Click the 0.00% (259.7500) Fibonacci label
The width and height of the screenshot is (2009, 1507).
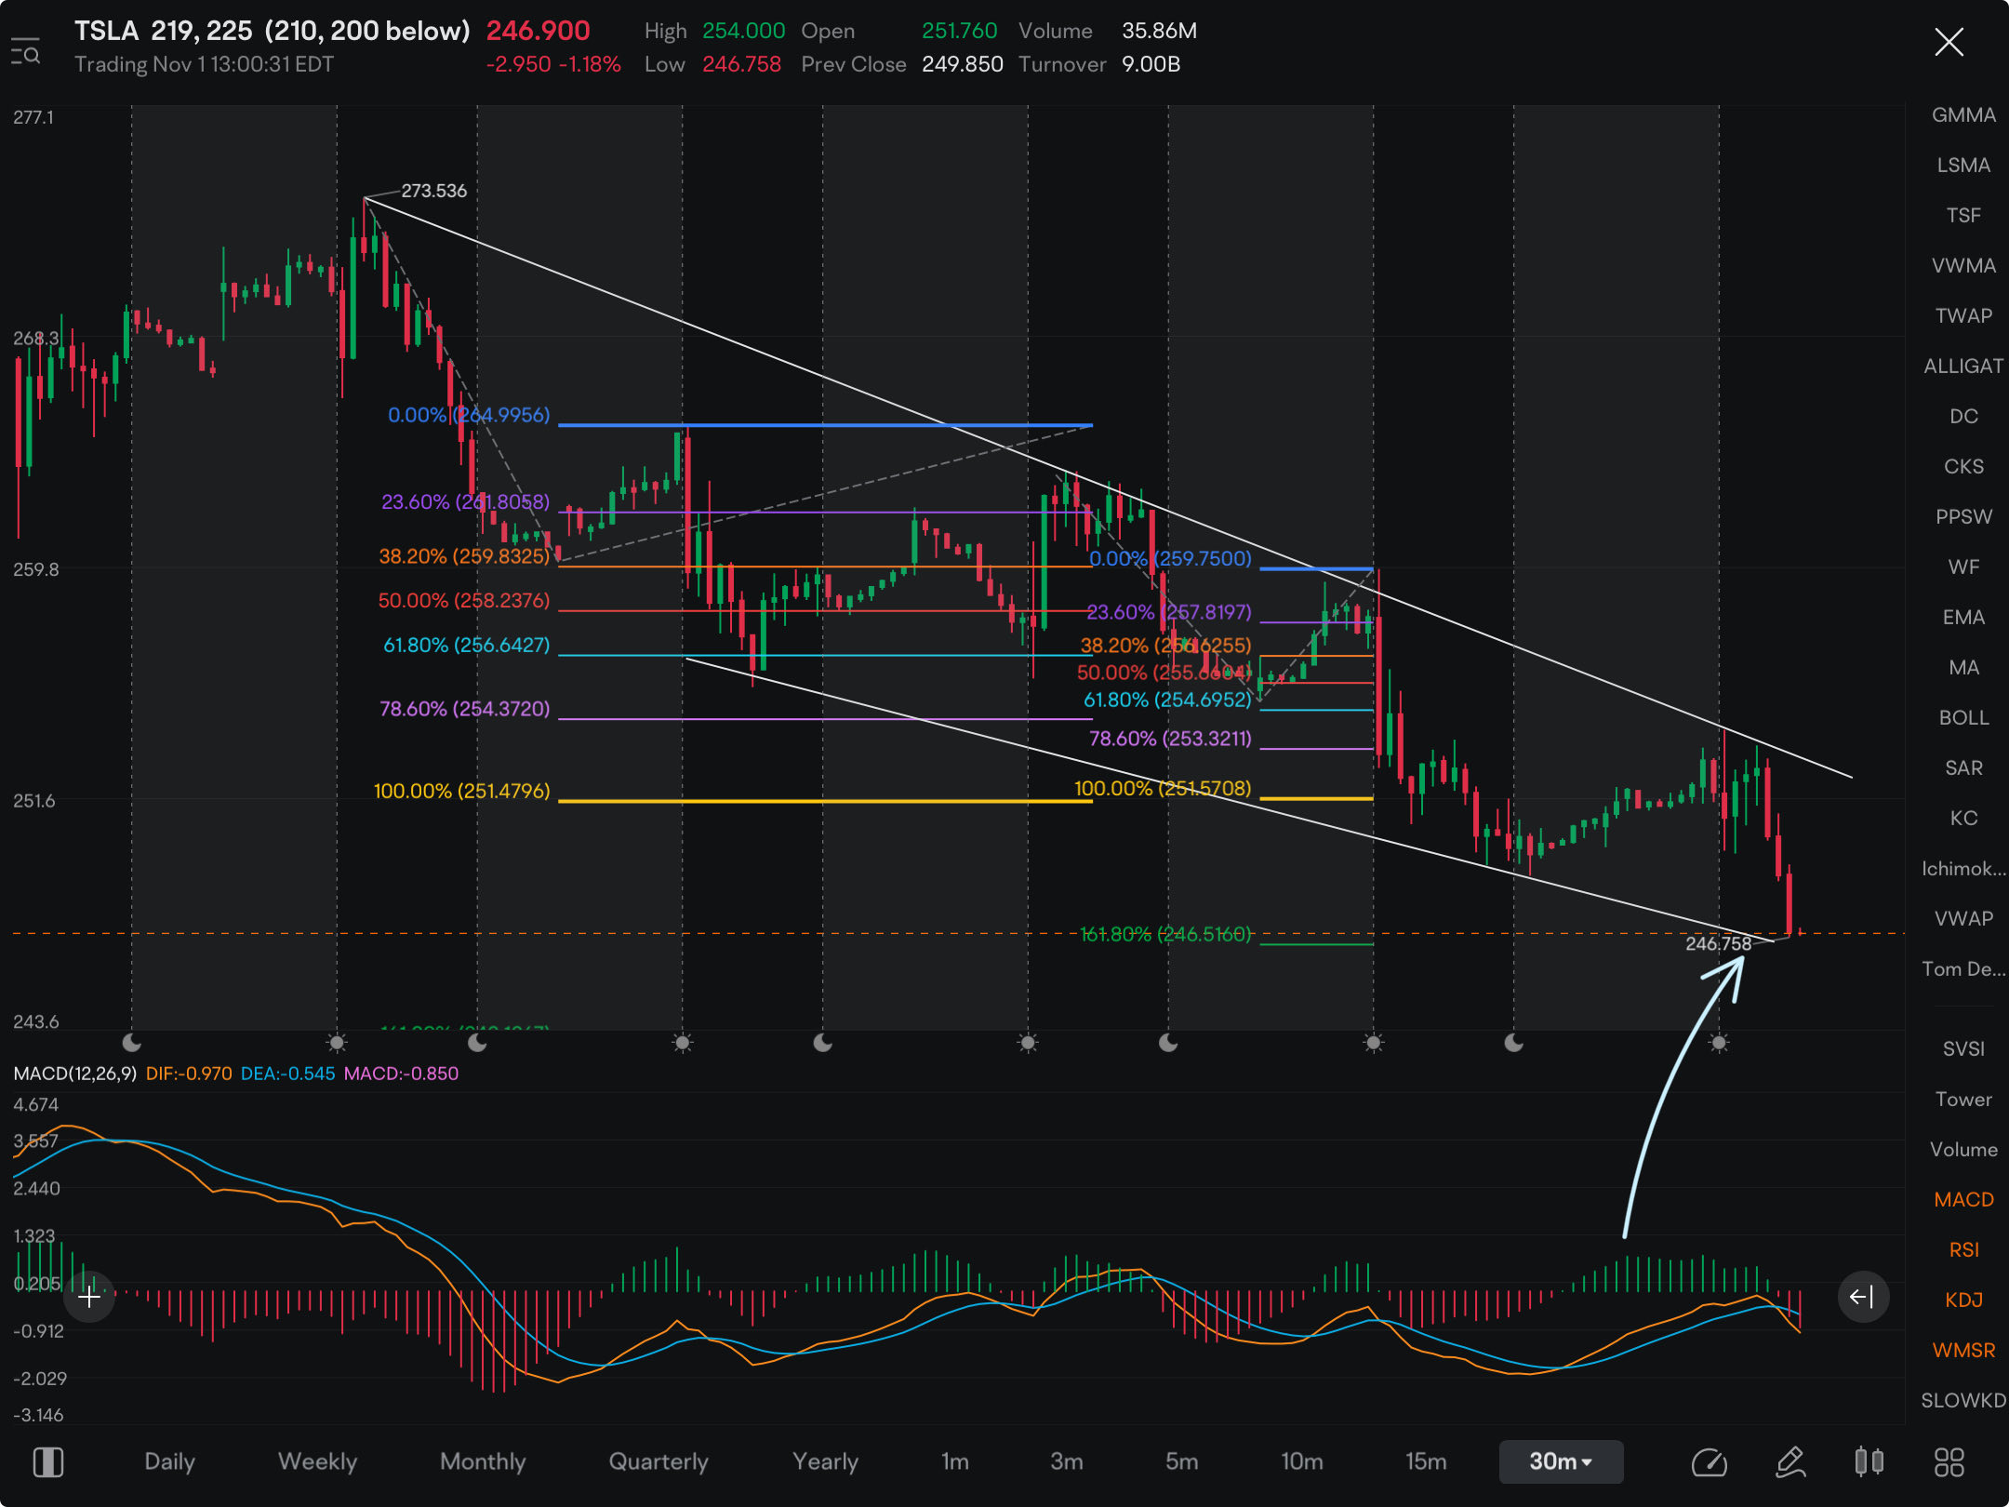(x=1170, y=559)
